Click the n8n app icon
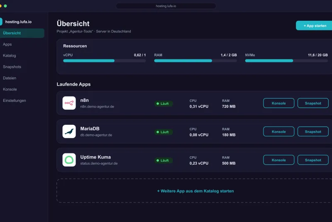Screen dimensions: 332x222 pos(69,103)
